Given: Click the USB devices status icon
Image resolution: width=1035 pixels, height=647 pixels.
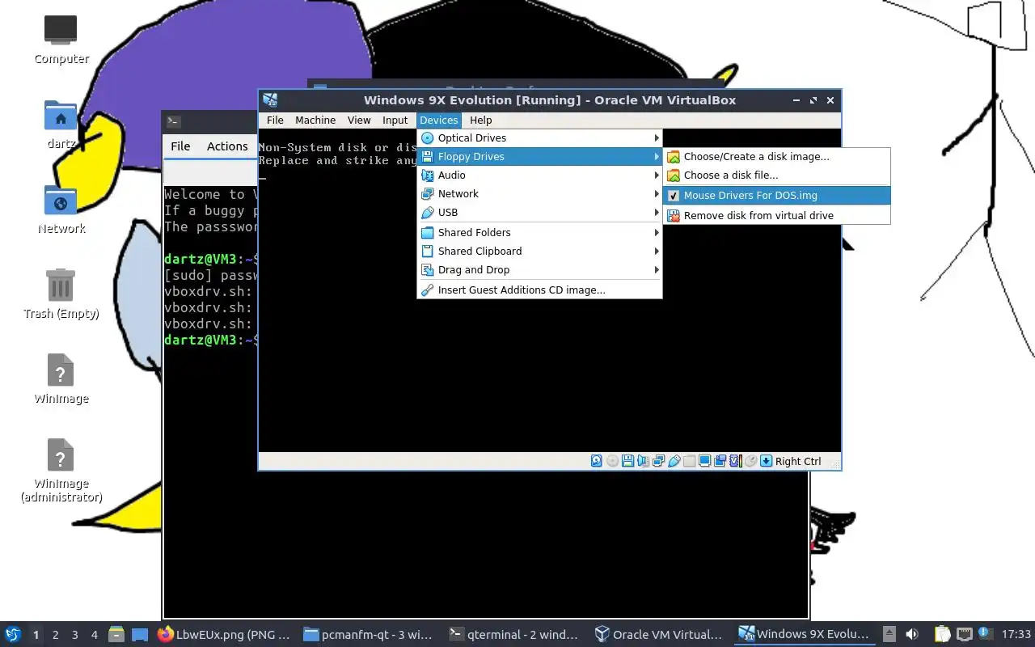Looking at the screenshot, I should [674, 461].
